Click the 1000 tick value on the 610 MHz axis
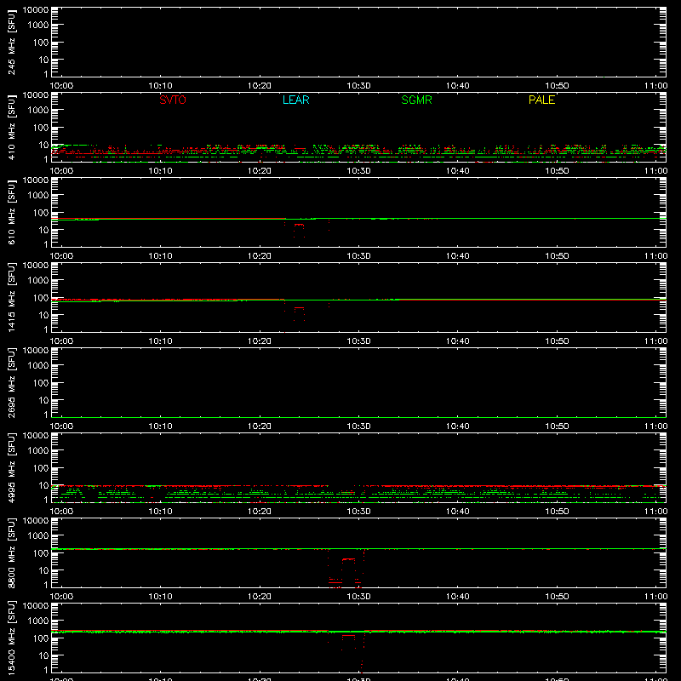The width and height of the screenshot is (681, 681). [x=38, y=196]
